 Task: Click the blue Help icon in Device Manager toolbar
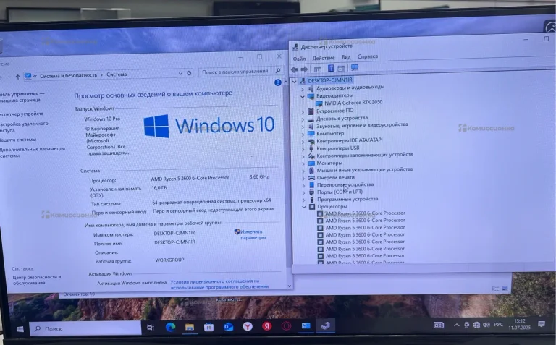[x=330, y=68]
